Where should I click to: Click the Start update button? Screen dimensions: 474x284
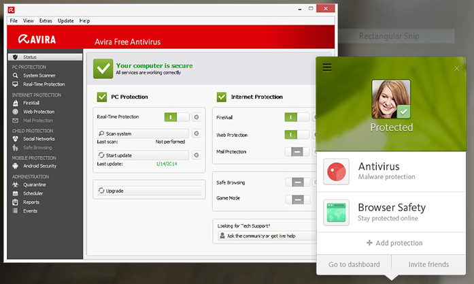tap(143, 155)
